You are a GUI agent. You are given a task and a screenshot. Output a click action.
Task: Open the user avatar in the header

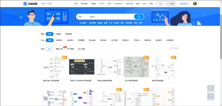click(195, 4)
